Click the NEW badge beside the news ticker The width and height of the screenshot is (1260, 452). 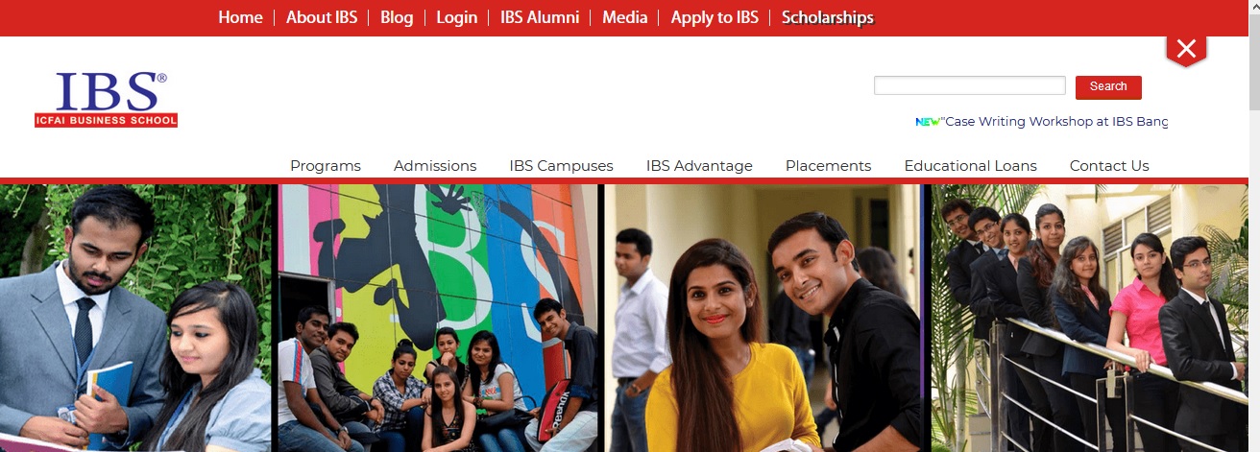tap(928, 122)
